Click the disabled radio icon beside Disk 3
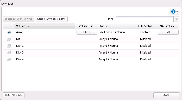The width and height of the screenshot is (182, 100). click(x=9, y=53)
